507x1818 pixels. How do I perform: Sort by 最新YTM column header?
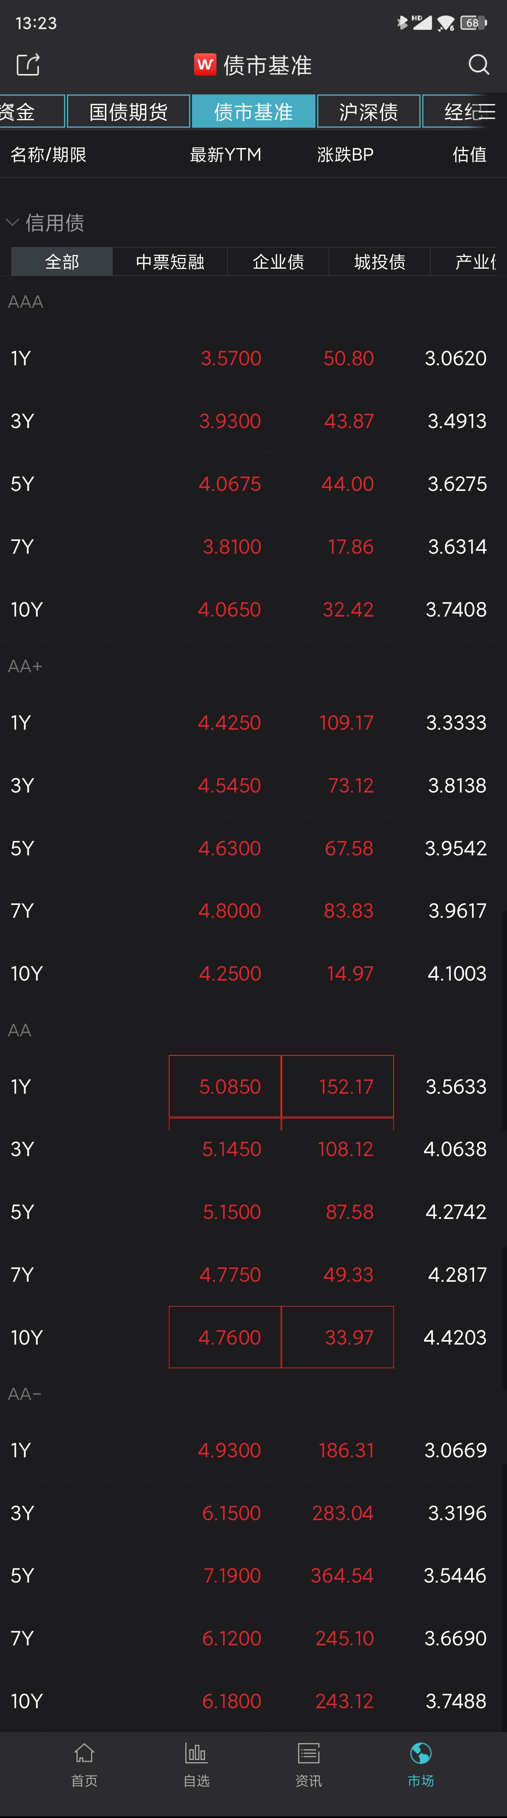click(226, 155)
